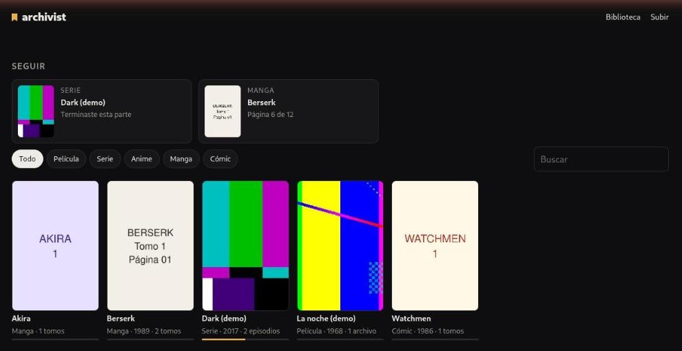The height and width of the screenshot is (351, 682).
Task: Open the La noche (demo) cover
Action: tap(340, 246)
